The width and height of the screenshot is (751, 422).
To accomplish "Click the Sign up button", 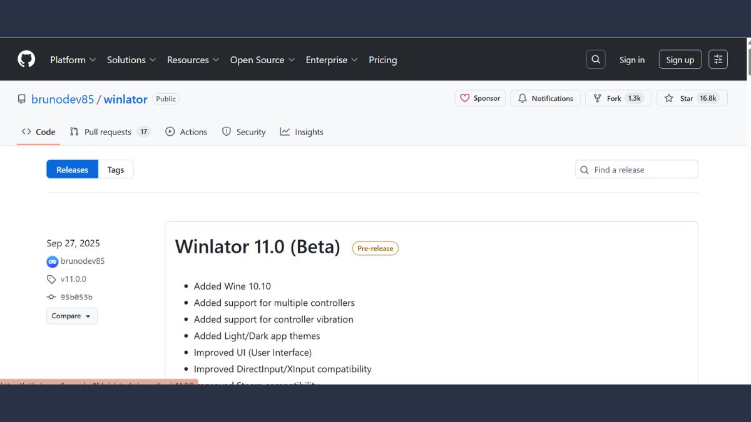I will [680, 59].
